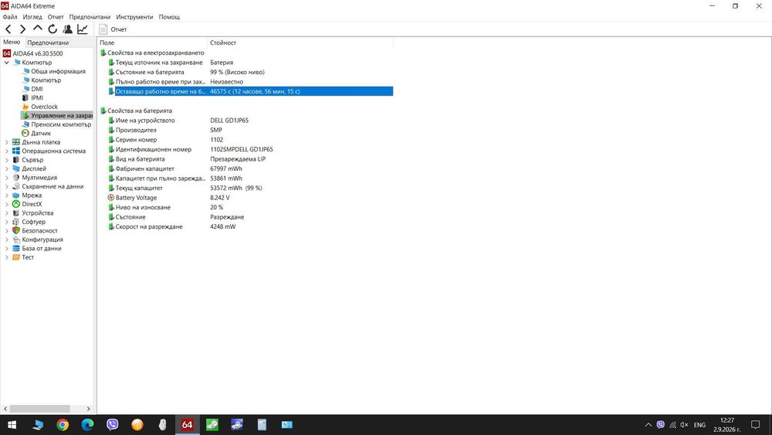The width and height of the screenshot is (772, 435).
Task: Select the Ниво на износване row
Action: pos(250,207)
